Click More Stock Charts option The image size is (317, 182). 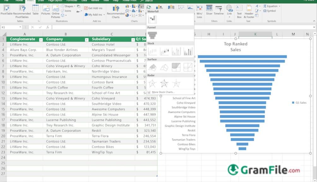point(163,92)
